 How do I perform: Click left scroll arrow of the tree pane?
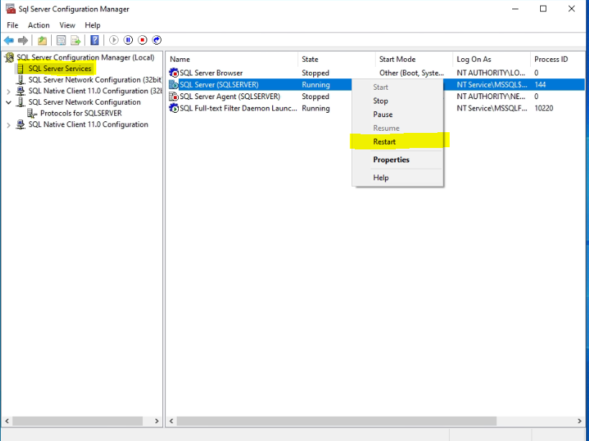pos(6,421)
